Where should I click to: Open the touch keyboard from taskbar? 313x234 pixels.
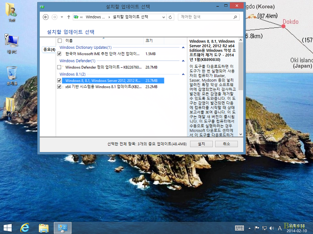[x=240, y=228]
